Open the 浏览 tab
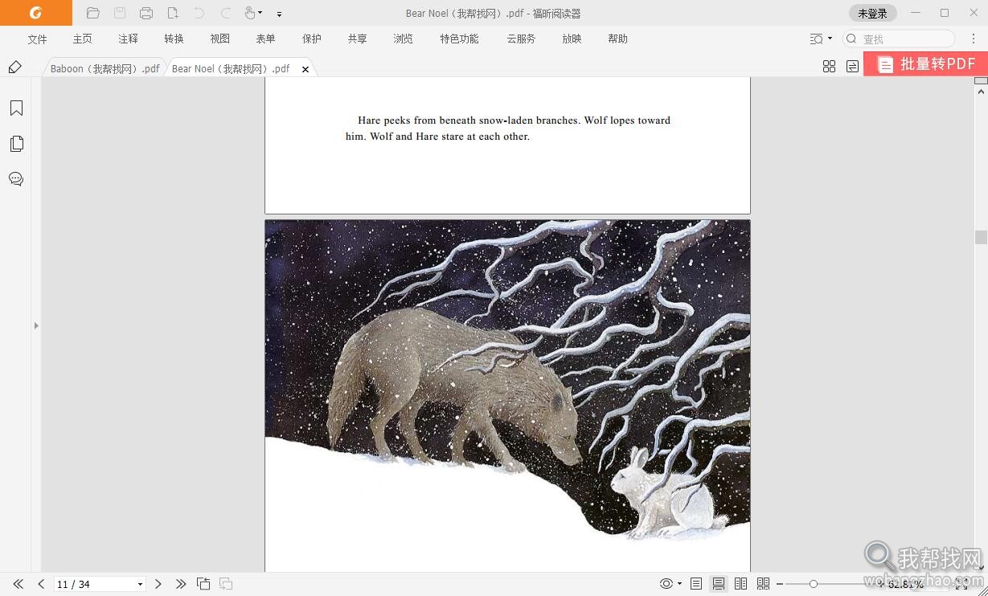This screenshot has width=988, height=596. tap(403, 39)
